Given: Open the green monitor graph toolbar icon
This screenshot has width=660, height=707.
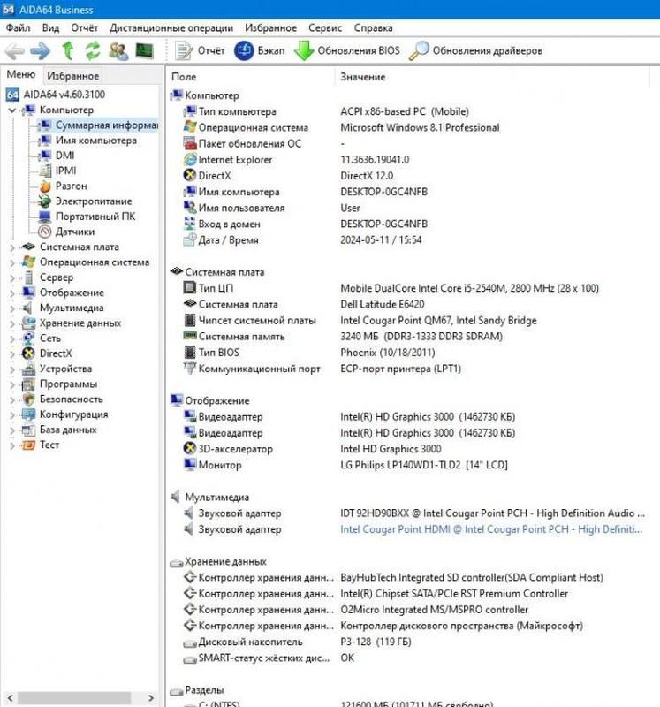Looking at the screenshot, I should pyautogui.click(x=144, y=51).
